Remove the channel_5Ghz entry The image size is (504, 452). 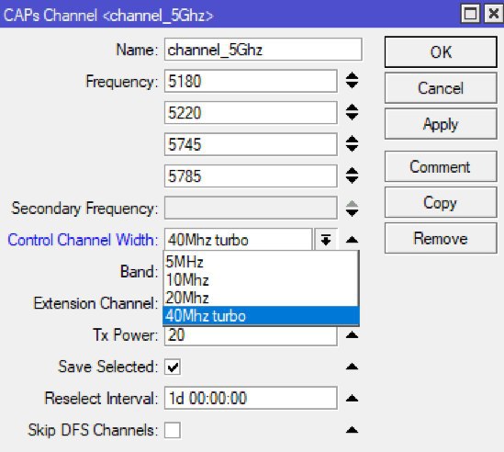[x=441, y=238]
